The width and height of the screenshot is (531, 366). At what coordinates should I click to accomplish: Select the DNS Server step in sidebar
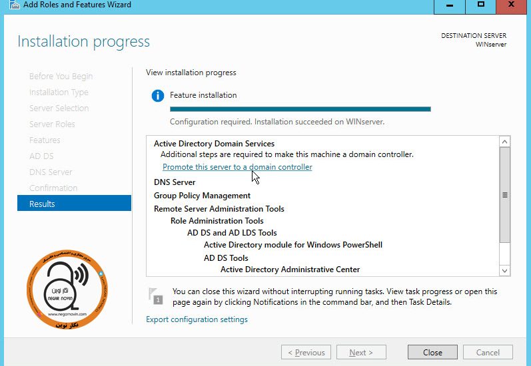coord(51,172)
